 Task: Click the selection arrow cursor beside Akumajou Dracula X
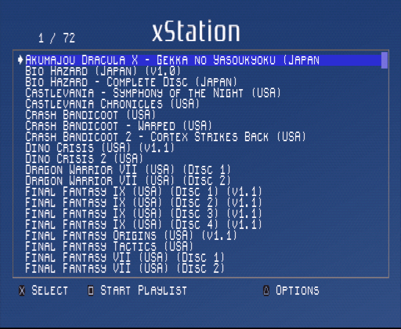pos(20,60)
